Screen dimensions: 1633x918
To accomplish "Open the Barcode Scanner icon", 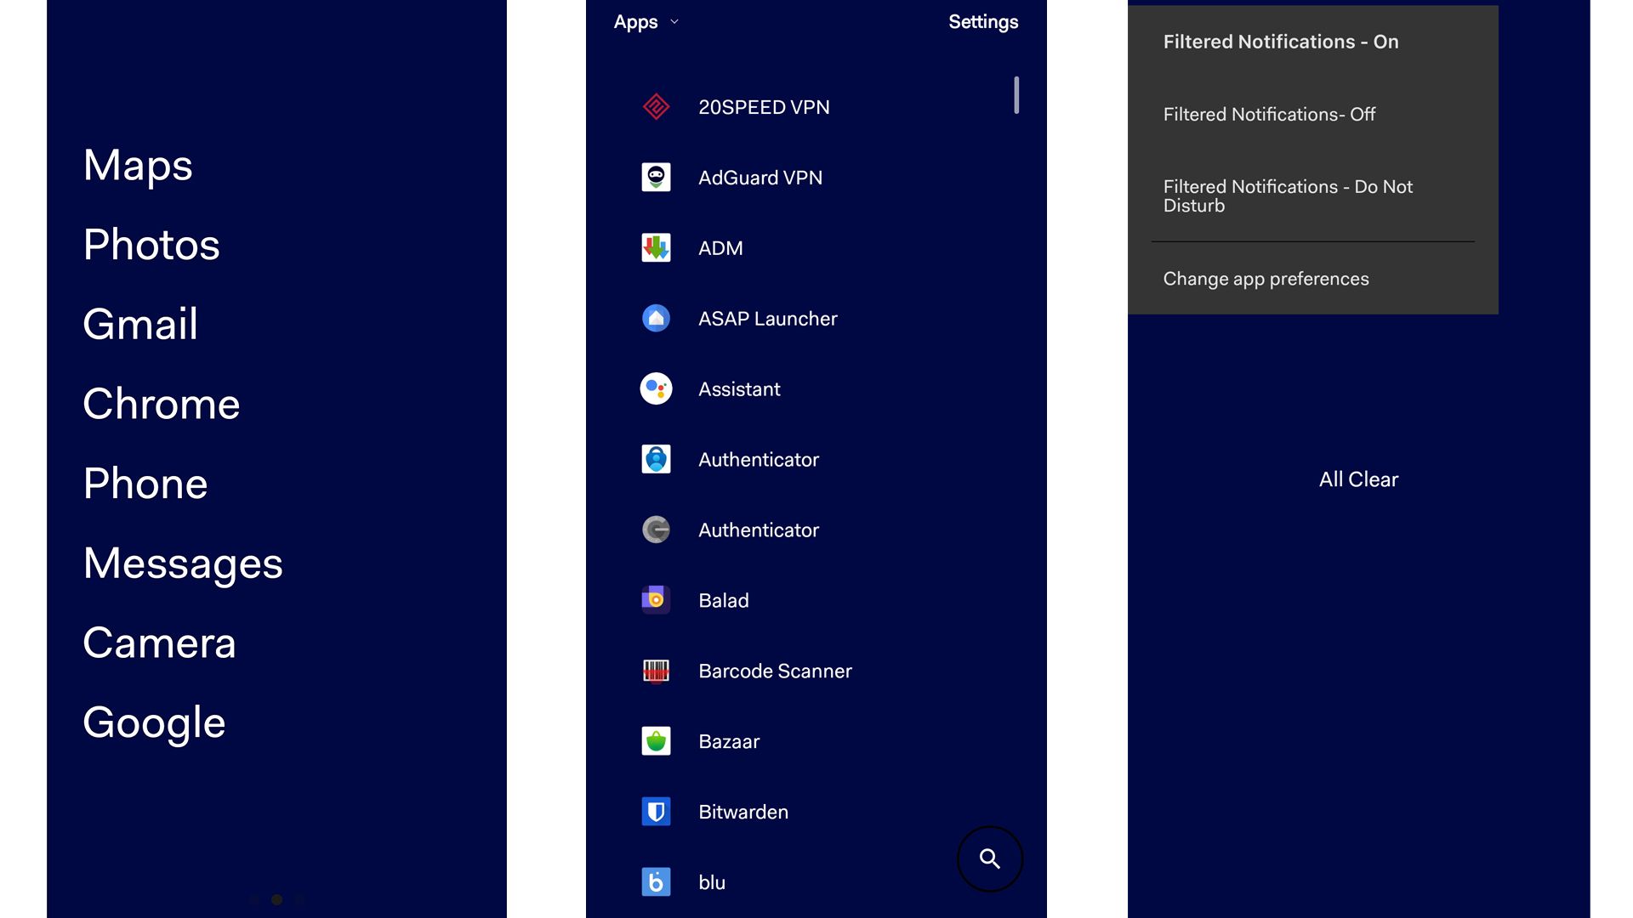I will point(656,671).
